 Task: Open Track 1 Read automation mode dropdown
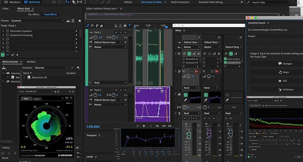pyautogui.click(x=110, y=82)
